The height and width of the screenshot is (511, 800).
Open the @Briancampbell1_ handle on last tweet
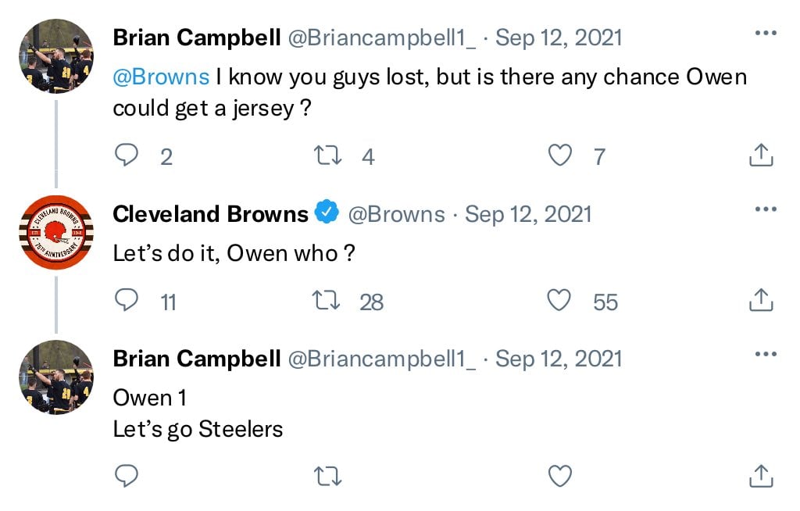(381, 359)
